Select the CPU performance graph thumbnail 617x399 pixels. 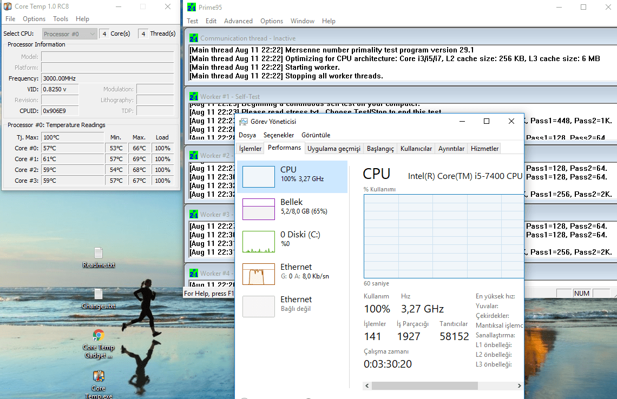pyautogui.click(x=259, y=176)
